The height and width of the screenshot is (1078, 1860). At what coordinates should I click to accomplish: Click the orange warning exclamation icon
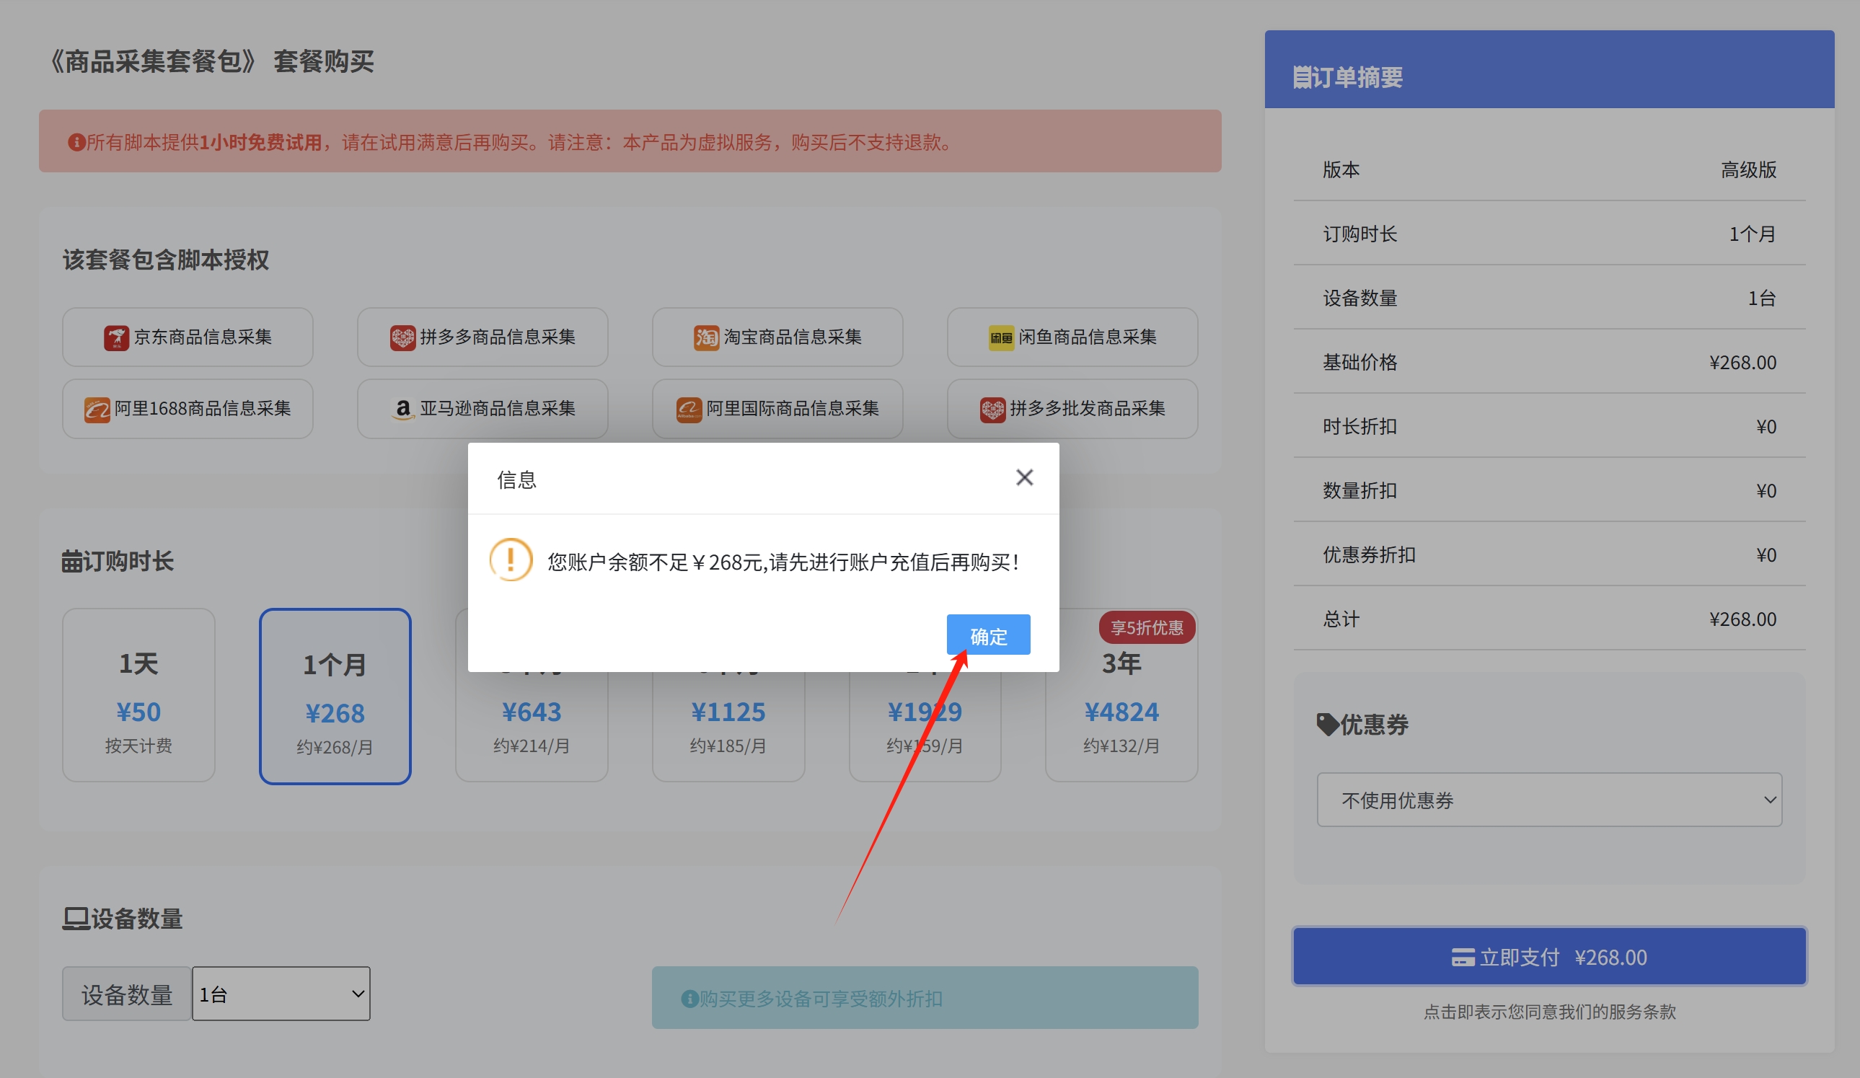511,560
